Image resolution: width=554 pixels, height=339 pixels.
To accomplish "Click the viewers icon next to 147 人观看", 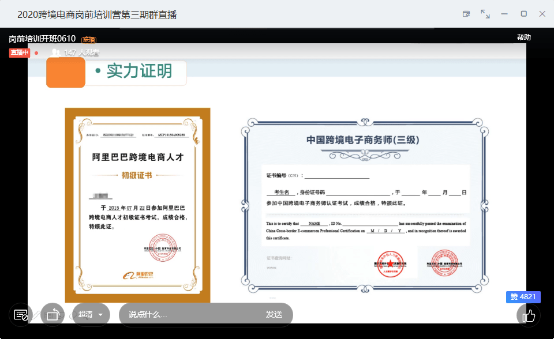I will [56, 52].
